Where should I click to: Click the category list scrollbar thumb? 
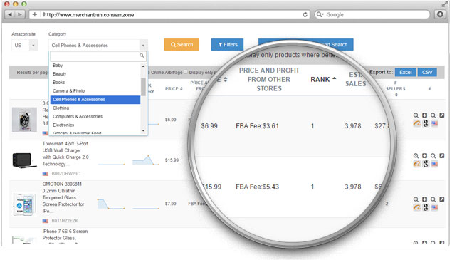click(x=143, y=87)
